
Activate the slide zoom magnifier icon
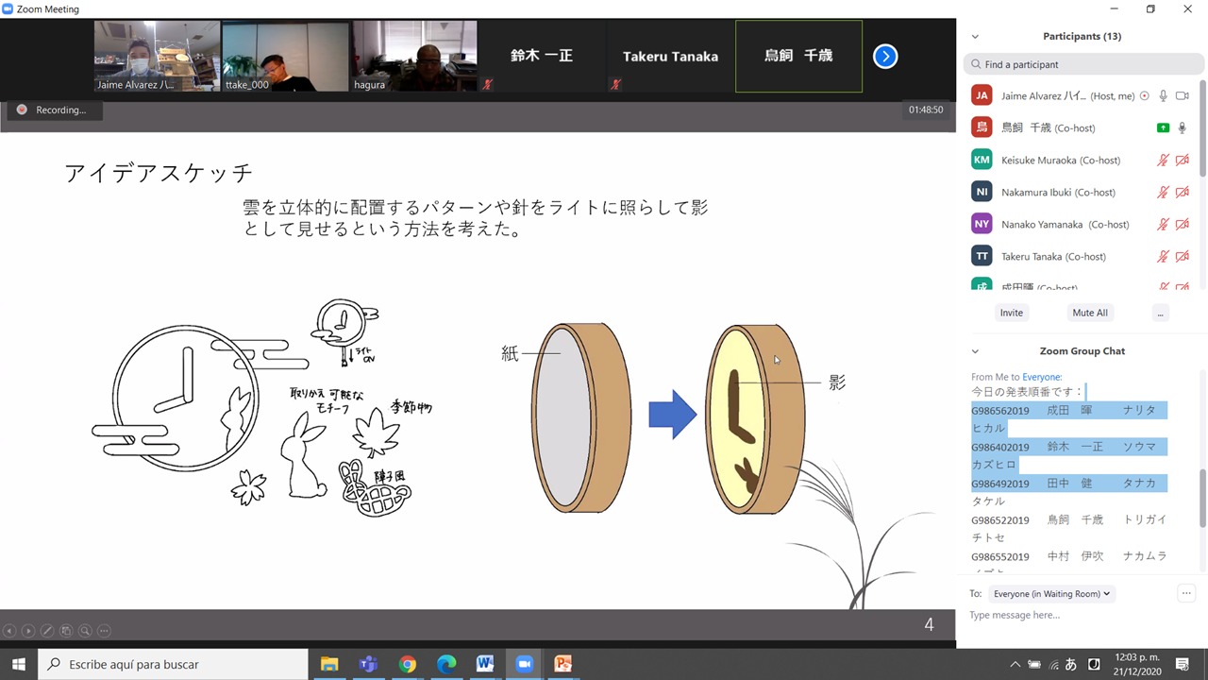coord(85,631)
